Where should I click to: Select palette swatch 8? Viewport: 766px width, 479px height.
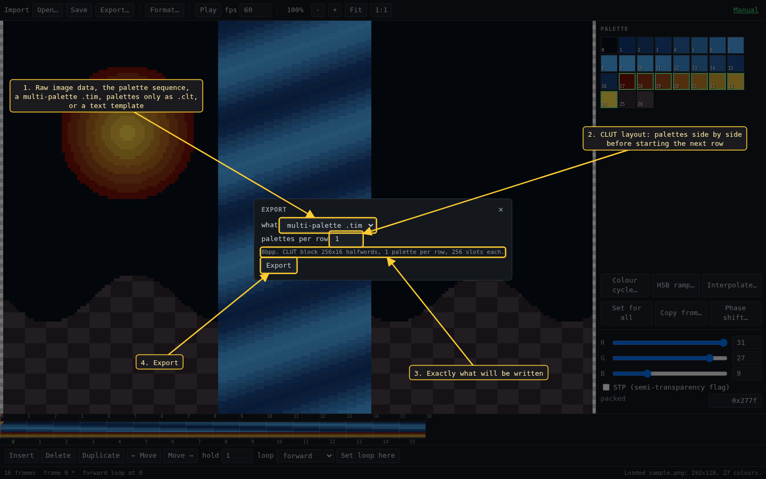point(609,63)
